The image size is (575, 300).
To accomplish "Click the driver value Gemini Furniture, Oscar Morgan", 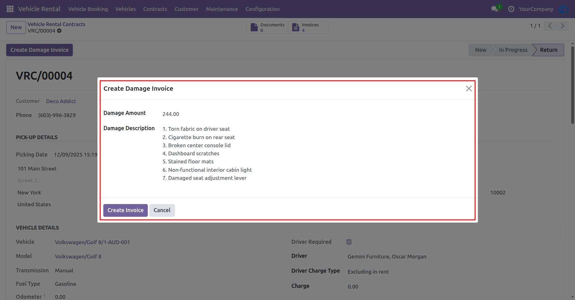I will point(387,257).
